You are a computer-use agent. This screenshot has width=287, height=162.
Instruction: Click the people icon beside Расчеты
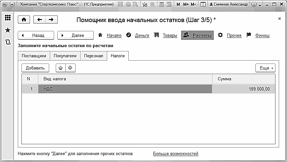pos(186,35)
